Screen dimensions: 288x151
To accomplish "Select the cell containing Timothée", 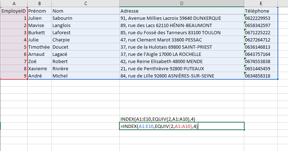I will point(39,47).
